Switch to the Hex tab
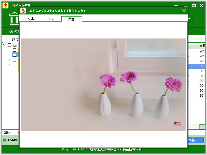 point(51,19)
